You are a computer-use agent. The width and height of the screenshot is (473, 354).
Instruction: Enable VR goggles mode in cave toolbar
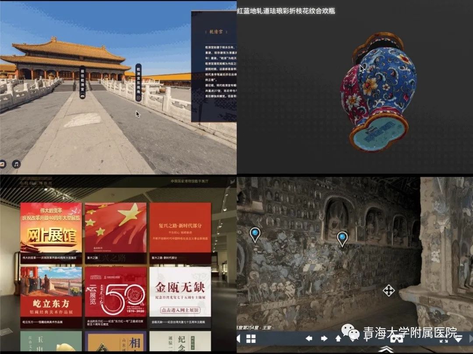coord(397,339)
